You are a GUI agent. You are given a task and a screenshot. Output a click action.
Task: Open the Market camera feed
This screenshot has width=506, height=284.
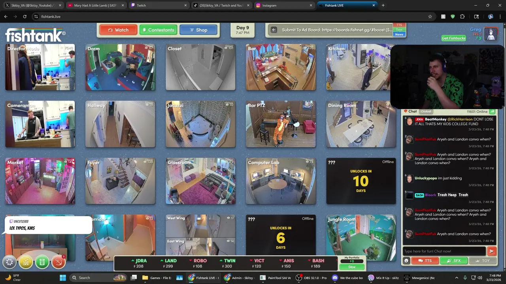(x=40, y=181)
